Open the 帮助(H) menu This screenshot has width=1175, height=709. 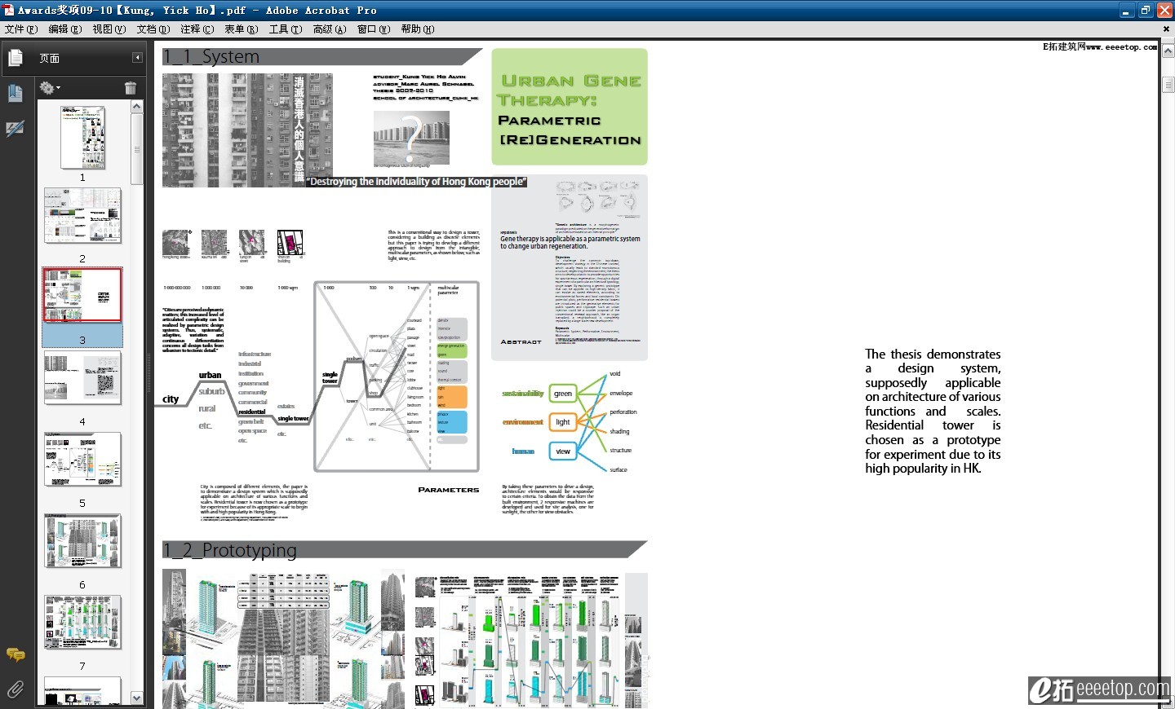(x=418, y=29)
